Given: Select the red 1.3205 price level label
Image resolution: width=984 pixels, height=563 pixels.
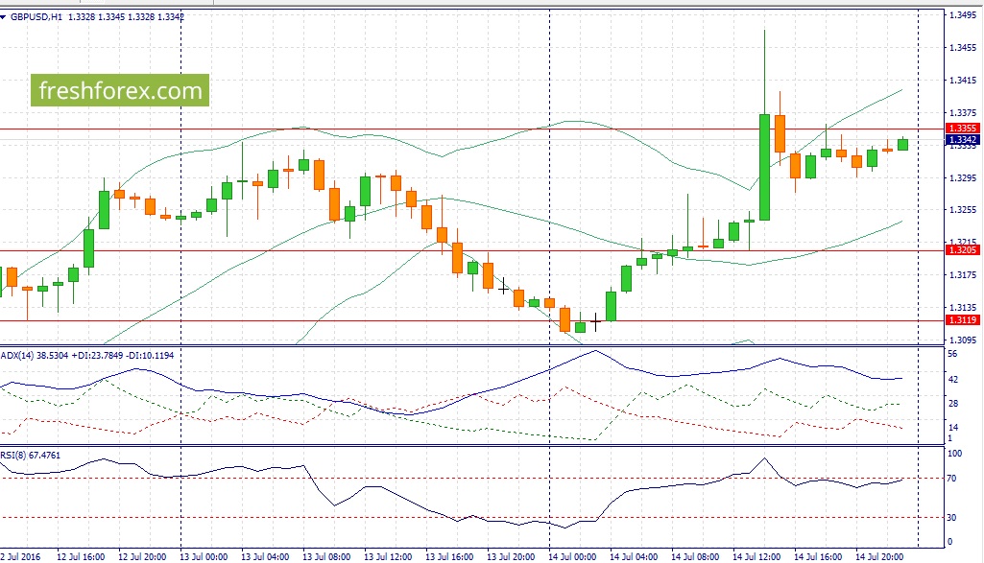Looking at the screenshot, I should click(x=962, y=250).
